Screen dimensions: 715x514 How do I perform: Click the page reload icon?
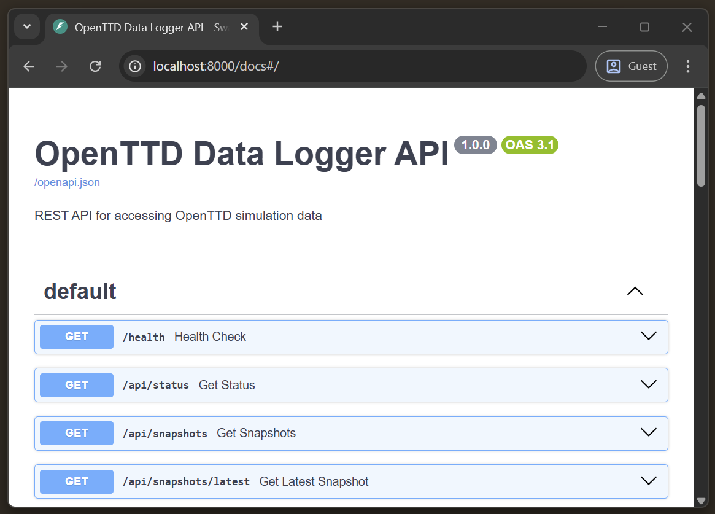coord(95,66)
